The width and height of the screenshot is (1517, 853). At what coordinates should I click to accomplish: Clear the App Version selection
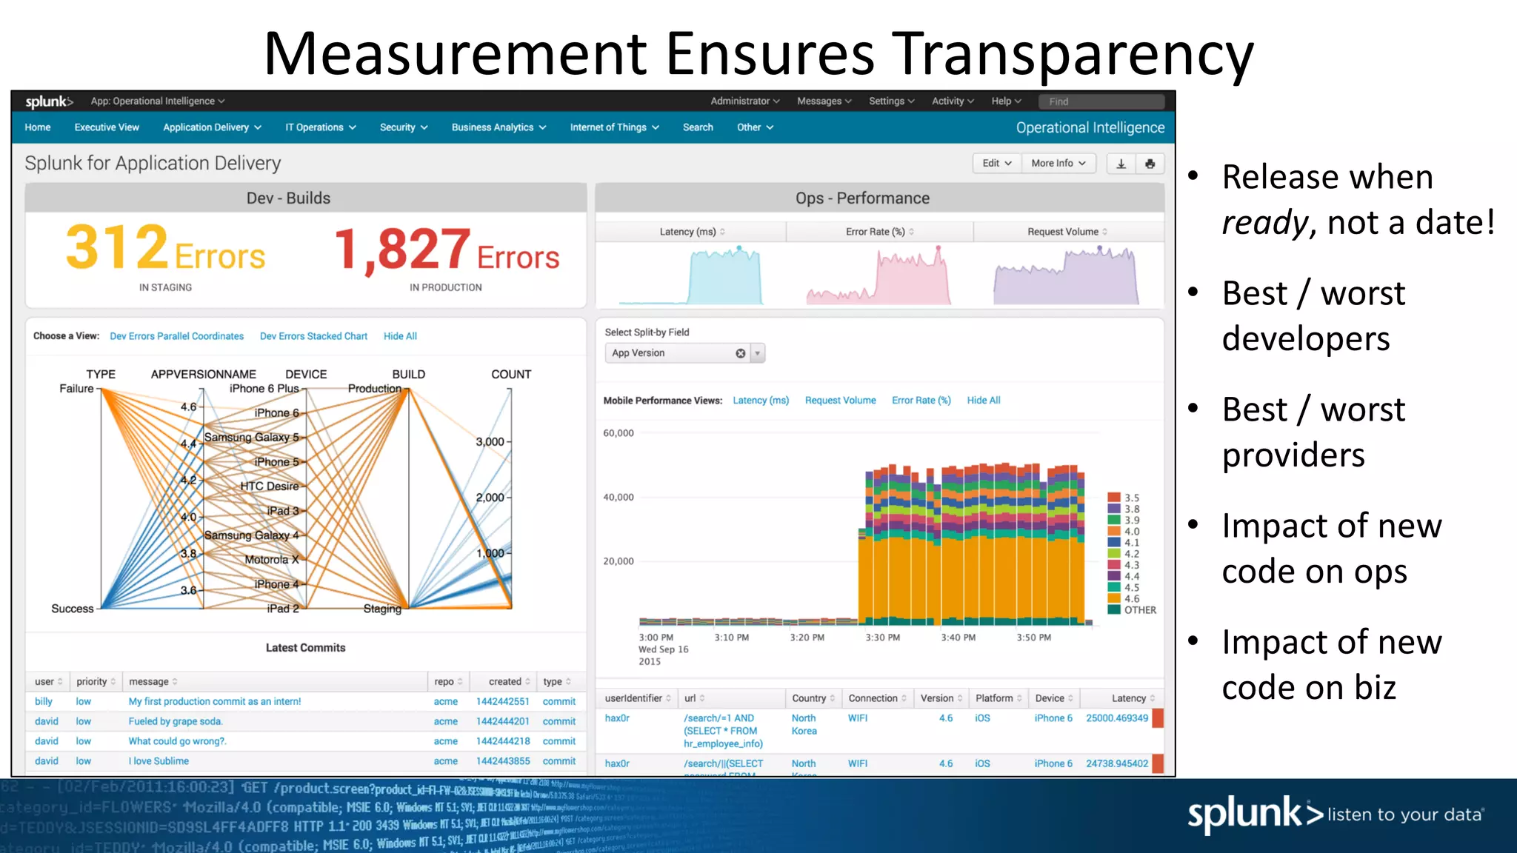tap(740, 353)
